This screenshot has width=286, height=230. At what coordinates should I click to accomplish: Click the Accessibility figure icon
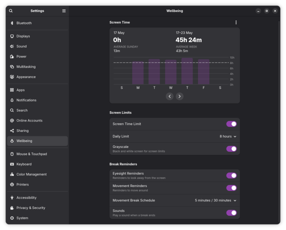pos(12,198)
